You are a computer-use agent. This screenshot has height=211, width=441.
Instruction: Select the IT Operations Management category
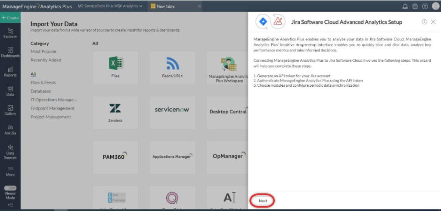coord(54,100)
